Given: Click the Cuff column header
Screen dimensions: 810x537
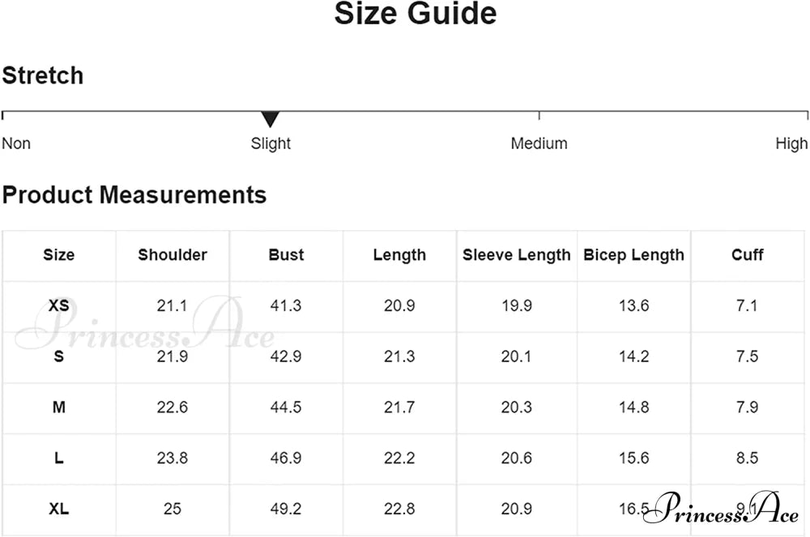Looking at the screenshot, I should [748, 255].
